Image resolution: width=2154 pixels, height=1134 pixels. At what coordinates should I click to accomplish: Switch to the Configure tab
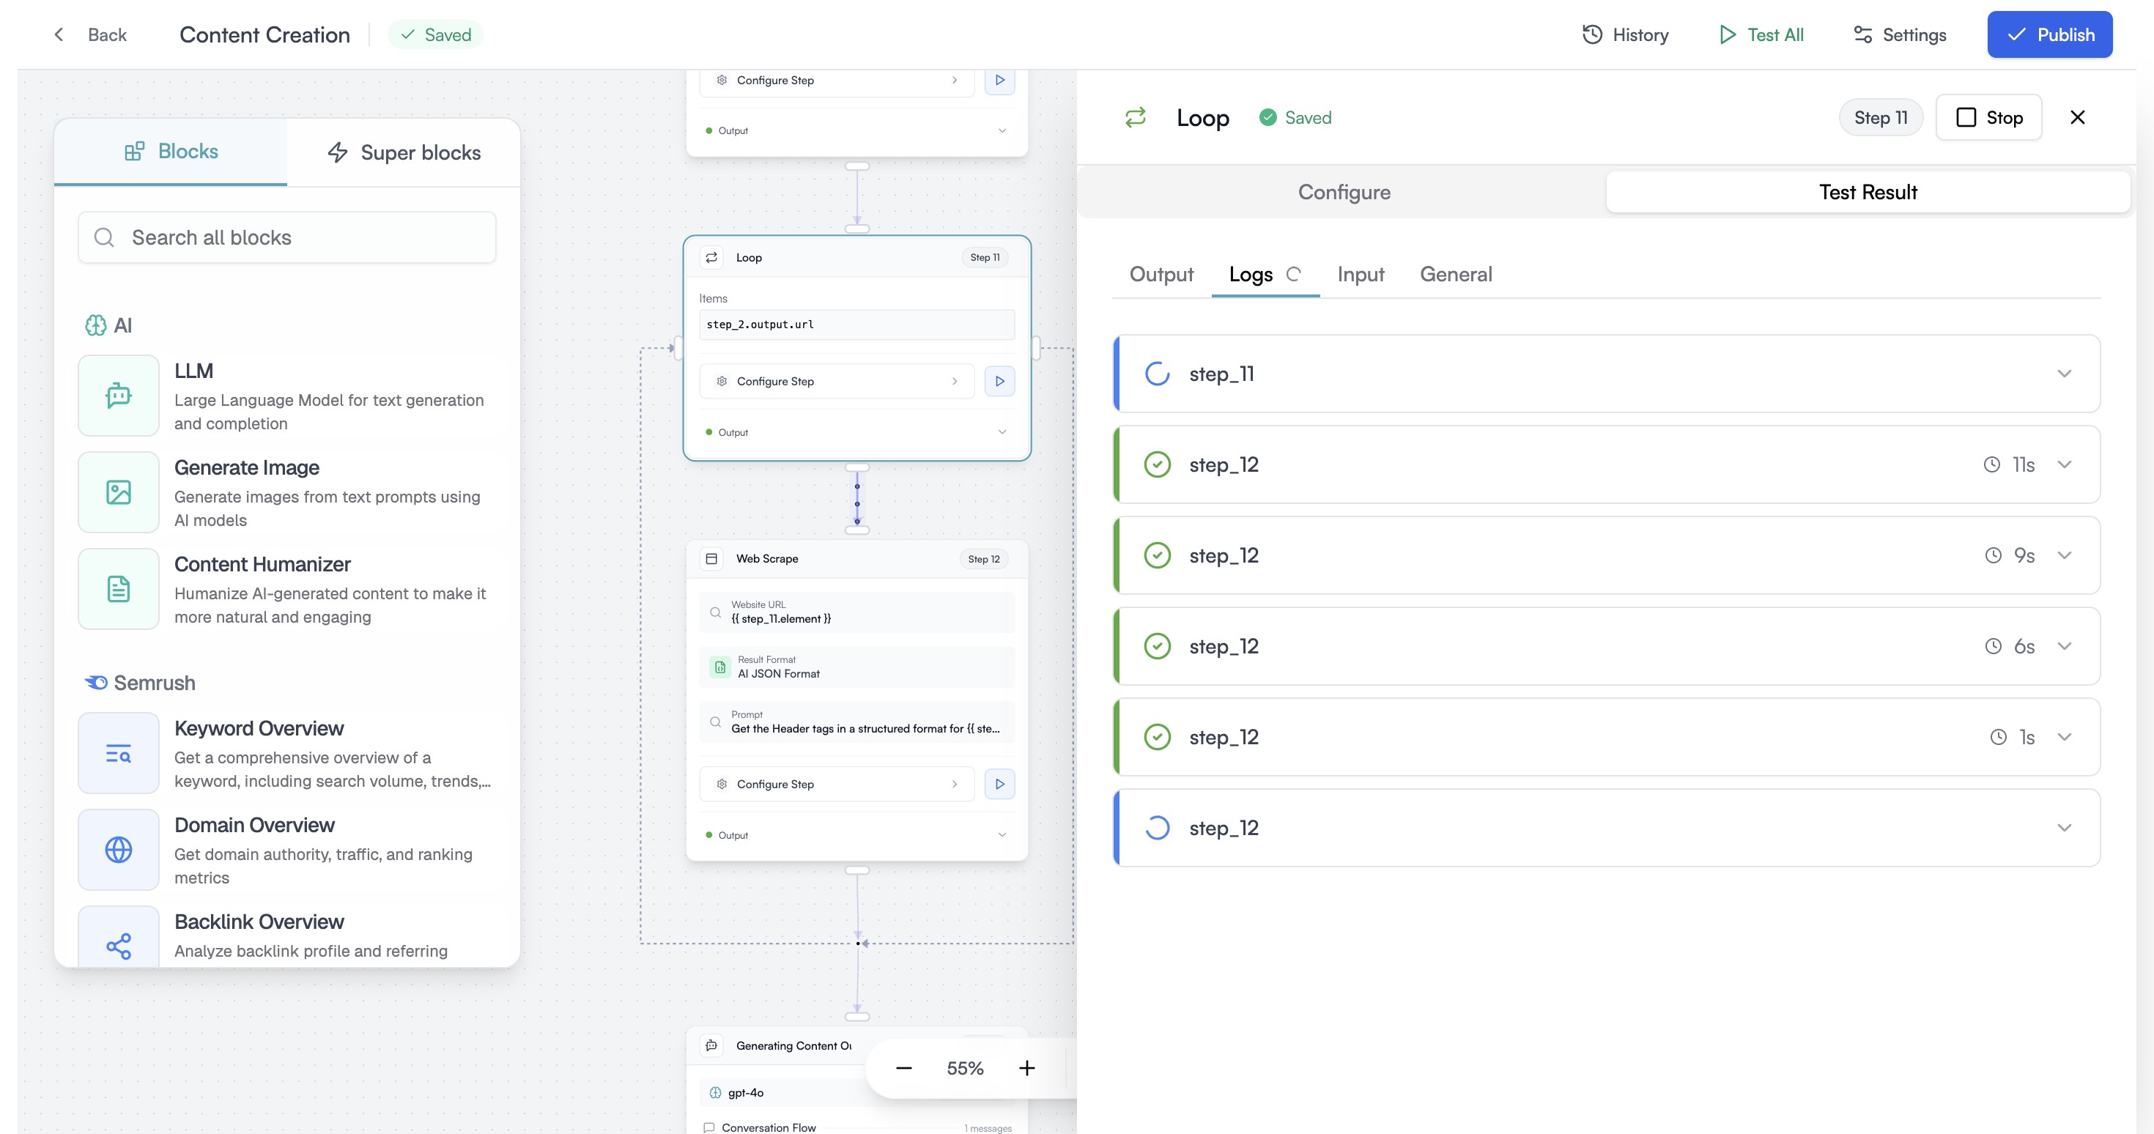(x=1344, y=193)
